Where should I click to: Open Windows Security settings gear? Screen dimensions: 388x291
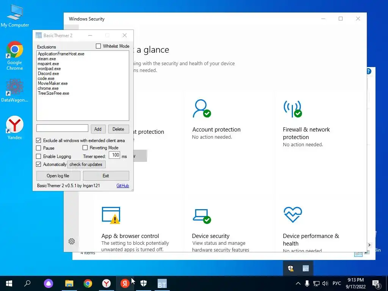tap(72, 241)
